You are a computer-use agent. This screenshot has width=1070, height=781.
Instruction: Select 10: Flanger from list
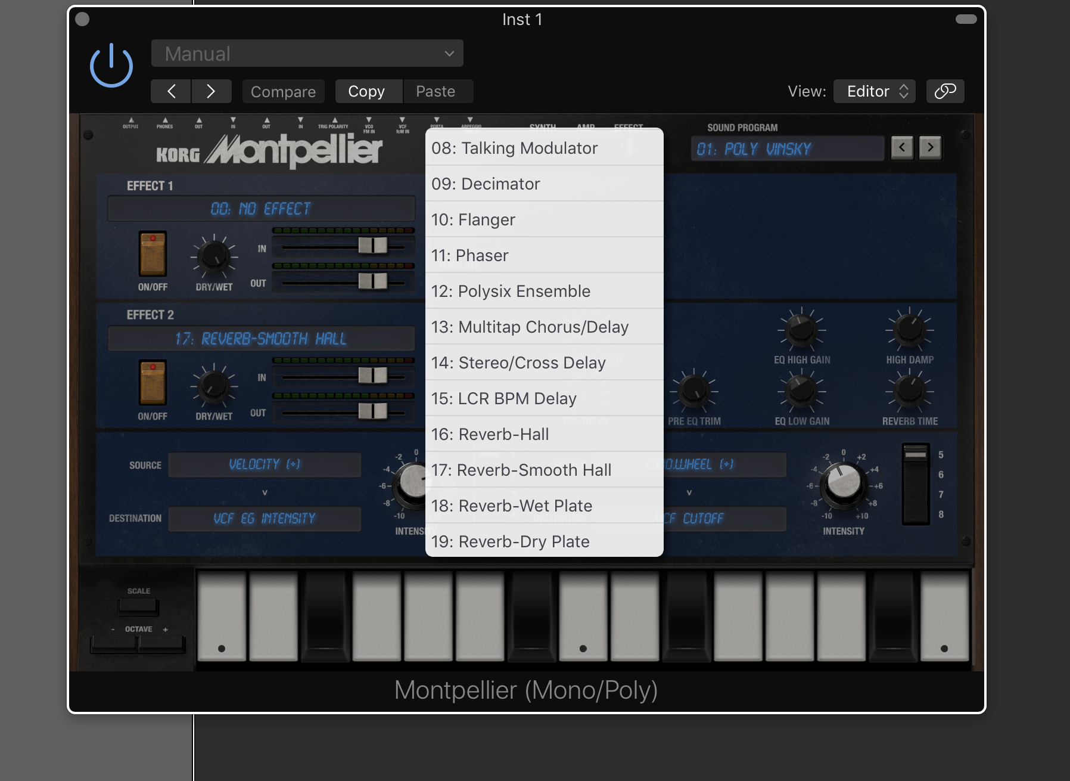545,219
